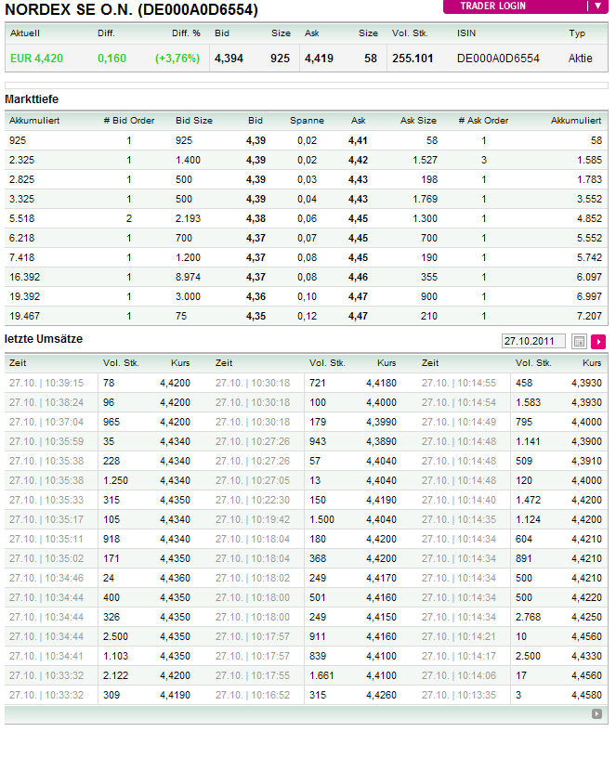Click the '# Ask Order' column header
The height and width of the screenshot is (758, 616).
(483, 121)
